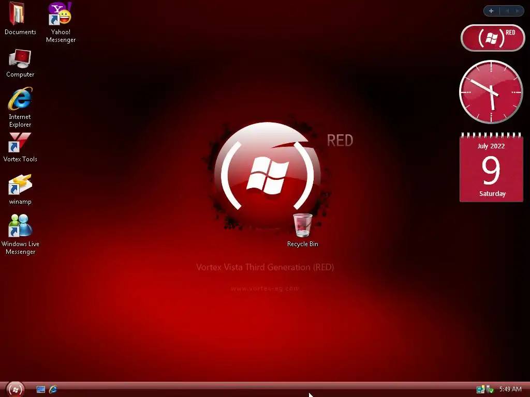
Task: Go to the previous sidebar gadget page
Action: point(507,11)
